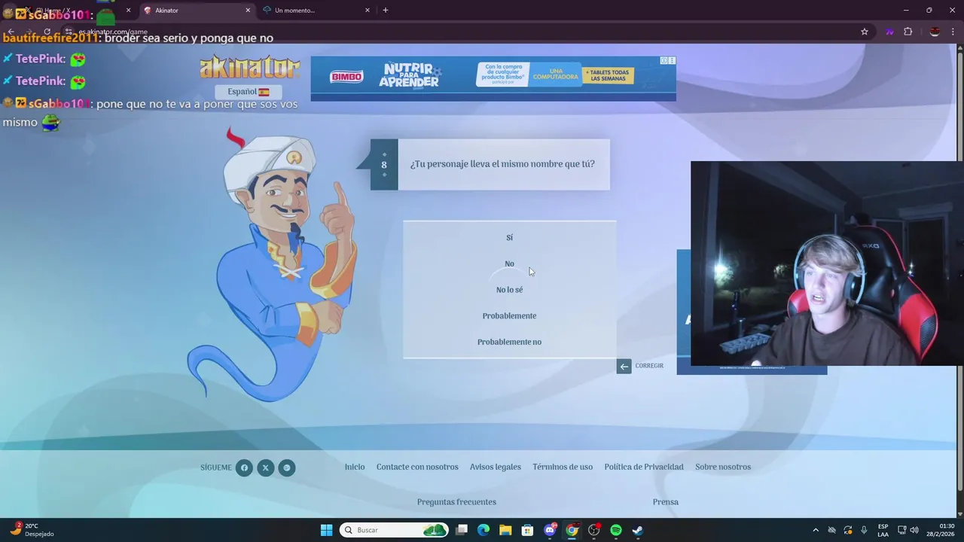Bookmark this page with the star icon
This screenshot has height=542, width=964.
pos(865,32)
